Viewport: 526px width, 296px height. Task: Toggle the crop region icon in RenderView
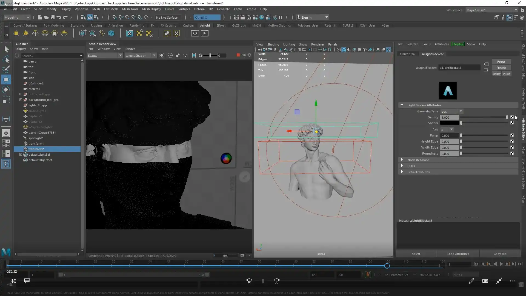pyautogui.click(x=194, y=55)
